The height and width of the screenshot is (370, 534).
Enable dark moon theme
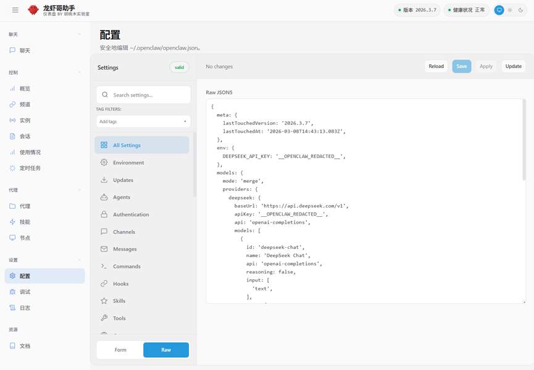point(520,11)
